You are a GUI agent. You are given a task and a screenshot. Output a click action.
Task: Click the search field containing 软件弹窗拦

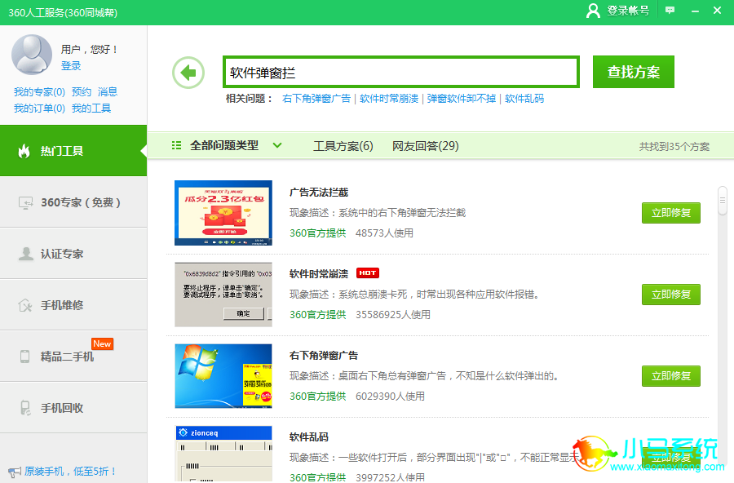tap(401, 72)
